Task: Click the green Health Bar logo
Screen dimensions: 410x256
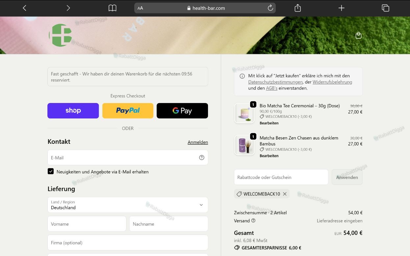Action: click(61, 35)
